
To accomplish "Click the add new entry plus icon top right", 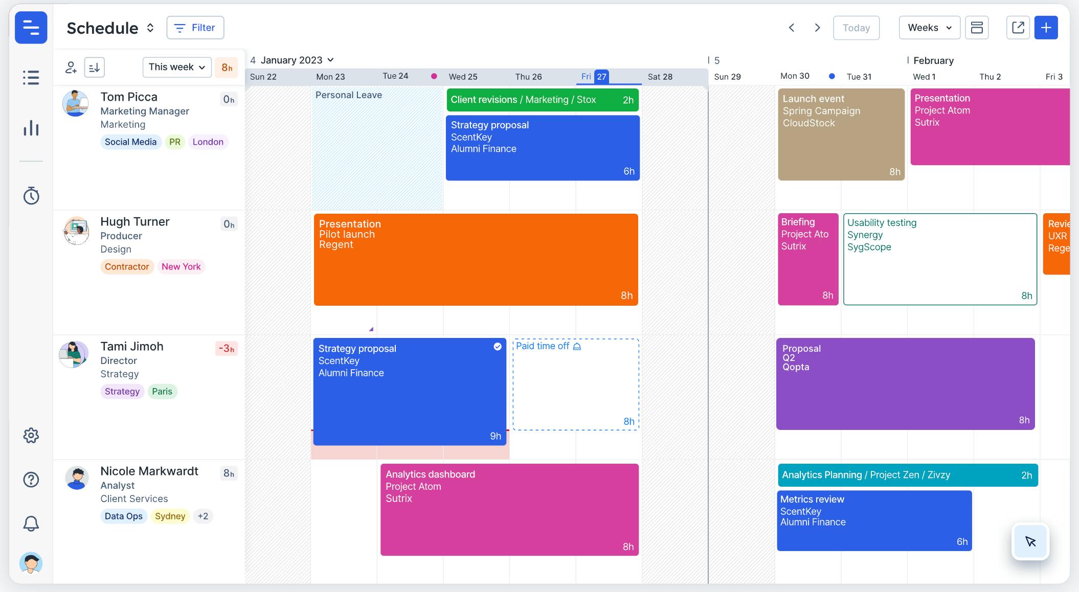I will pyautogui.click(x=1048, y=27).
